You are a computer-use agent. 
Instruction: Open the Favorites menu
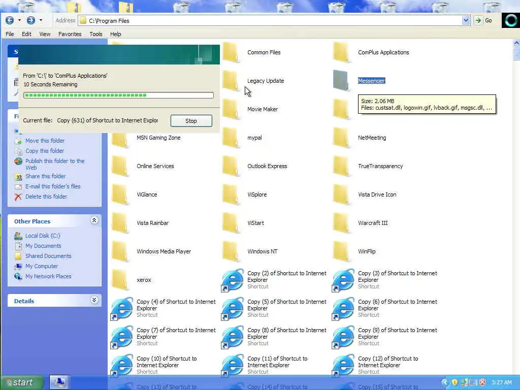70,34
